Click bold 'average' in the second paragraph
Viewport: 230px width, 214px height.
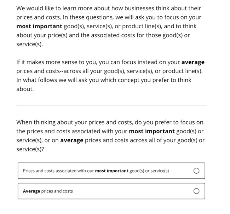click(193, 62)
